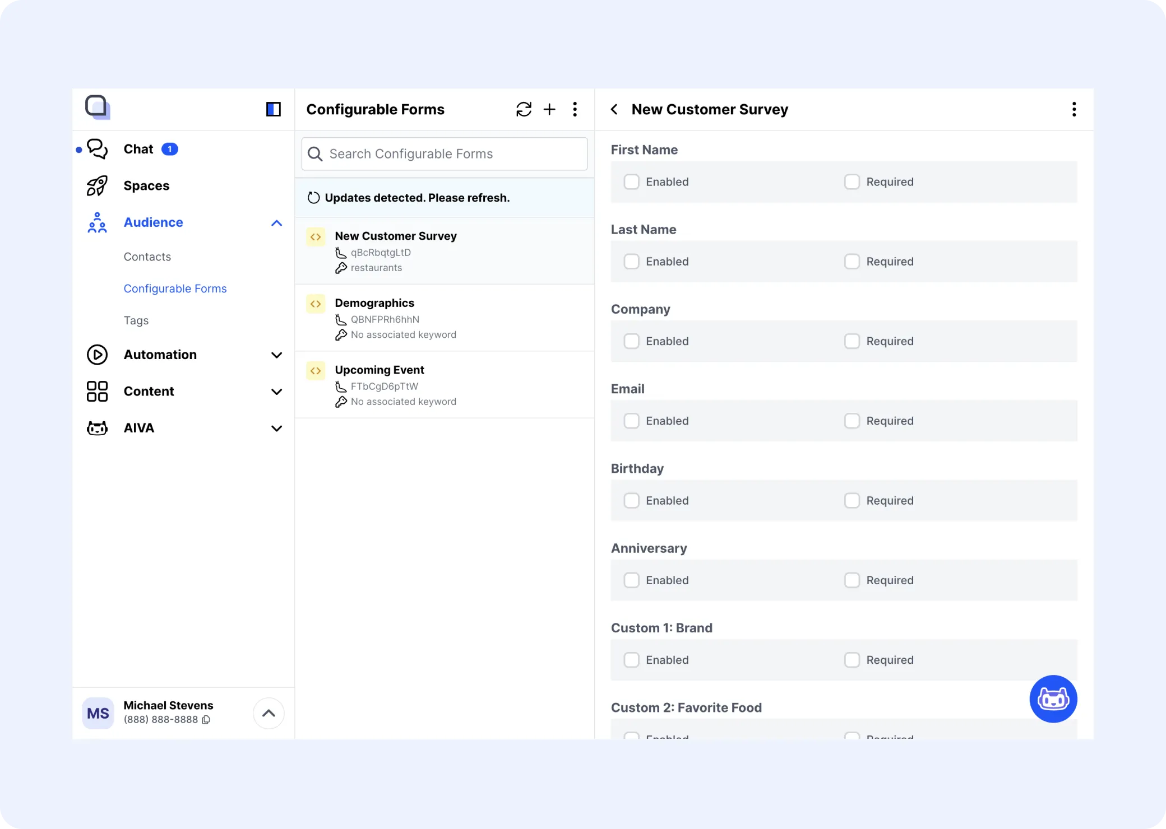1166x829 pixels.
Task: Open the AIVA assistant floating button
Action: coord(1053,698)
